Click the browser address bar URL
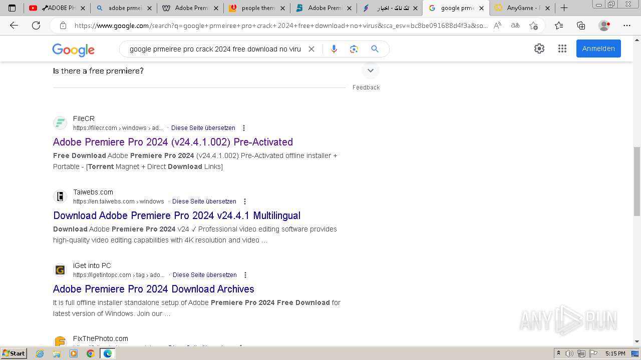The image size is (641, 360). (280, 25)
